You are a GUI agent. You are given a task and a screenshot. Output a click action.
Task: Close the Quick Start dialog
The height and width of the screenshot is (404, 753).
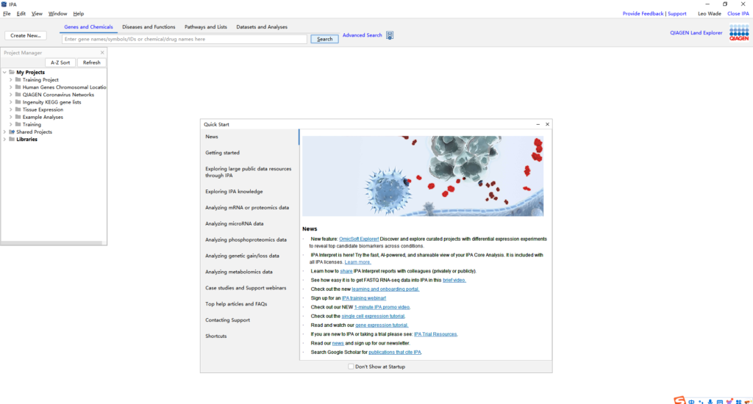point(547,125)
